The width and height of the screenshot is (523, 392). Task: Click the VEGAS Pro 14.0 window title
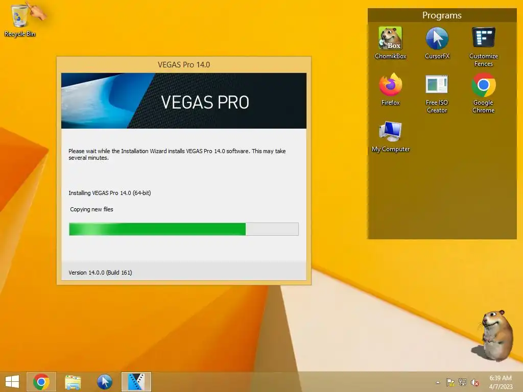click(184, 65)
